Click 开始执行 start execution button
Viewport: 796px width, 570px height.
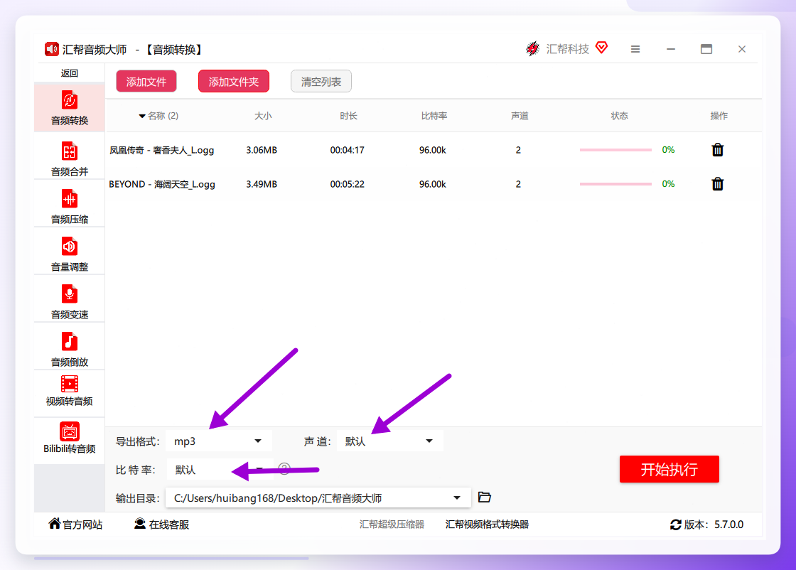point(669,469)
